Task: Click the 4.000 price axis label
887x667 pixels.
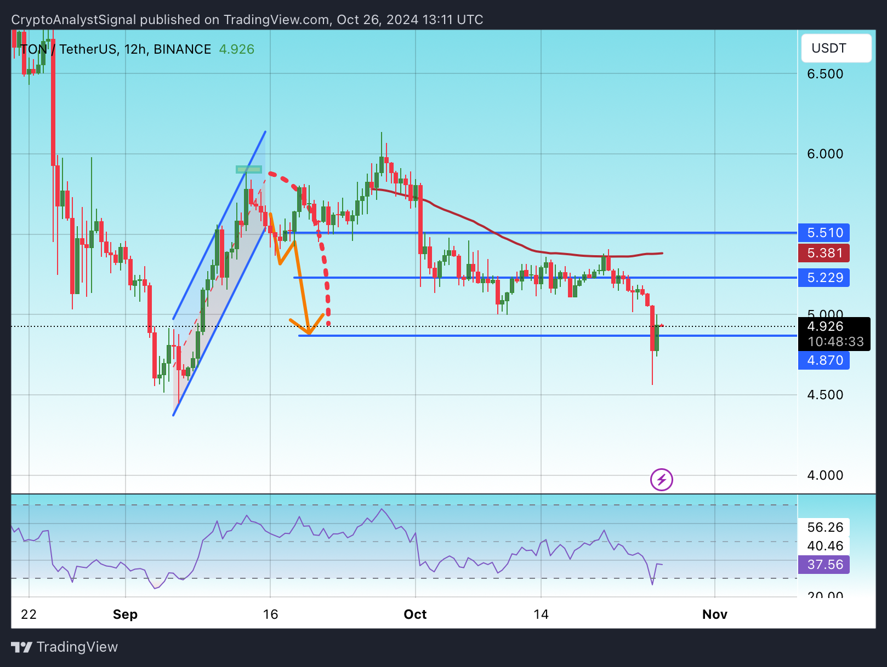Action: [825, 475]
